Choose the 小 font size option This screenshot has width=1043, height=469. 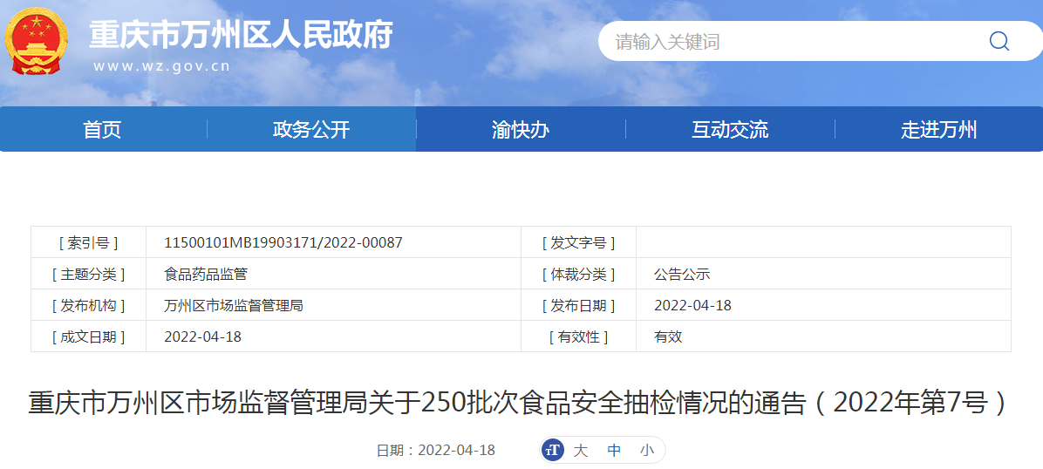pyautogui.click(x=646, y=450)
